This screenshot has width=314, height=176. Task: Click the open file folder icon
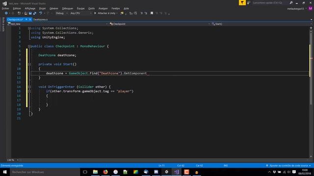pos(26,13)
